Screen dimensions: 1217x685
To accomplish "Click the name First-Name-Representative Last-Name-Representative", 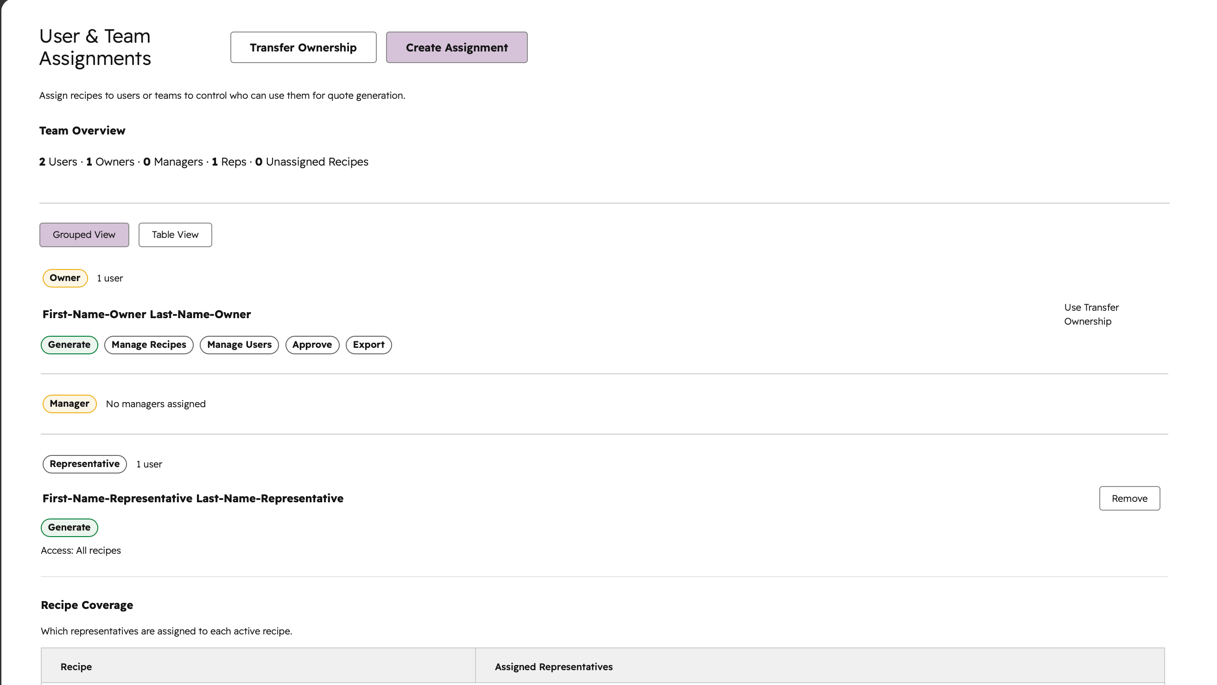I will click(193, 498).
